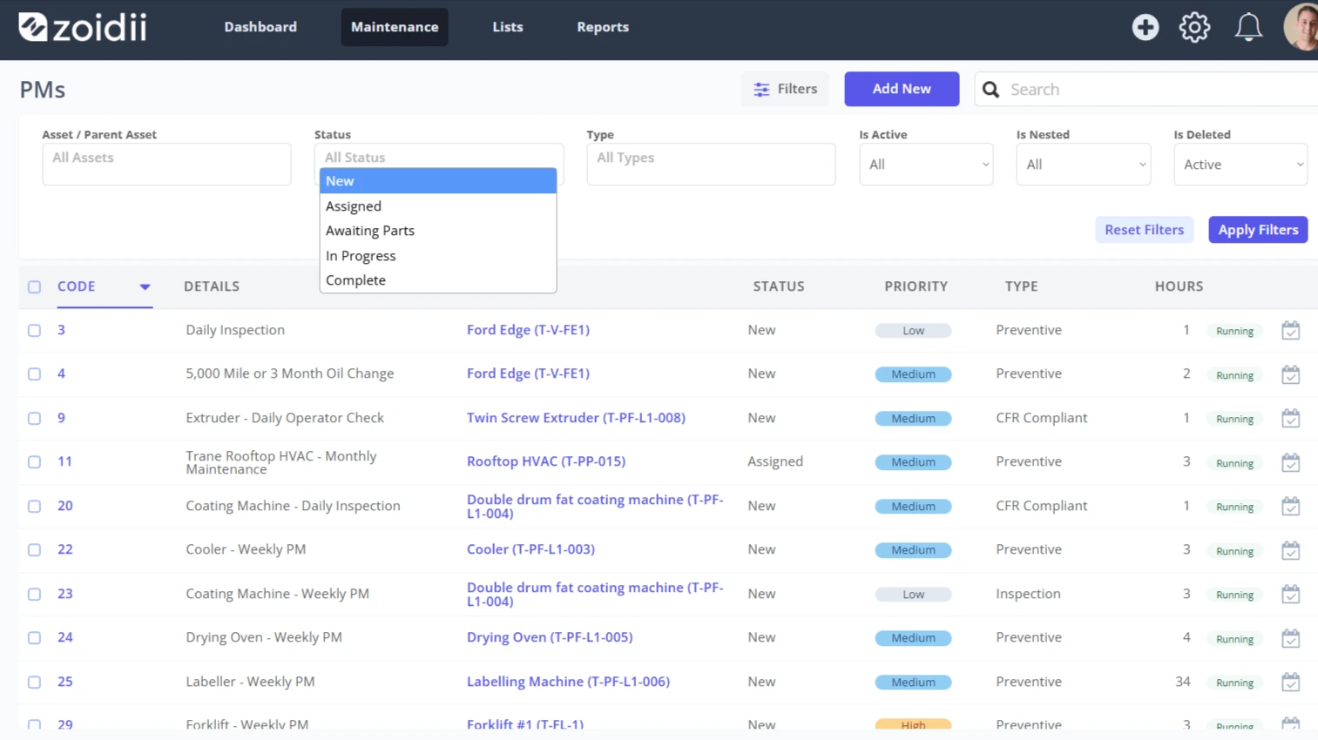Open notifications bell icon

[x=1248, y=27]
